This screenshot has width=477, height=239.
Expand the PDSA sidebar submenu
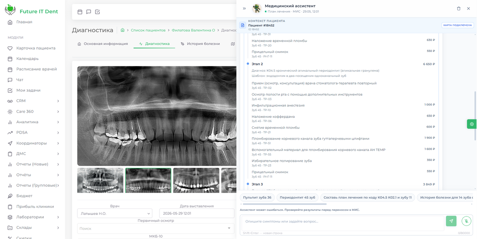33,132
